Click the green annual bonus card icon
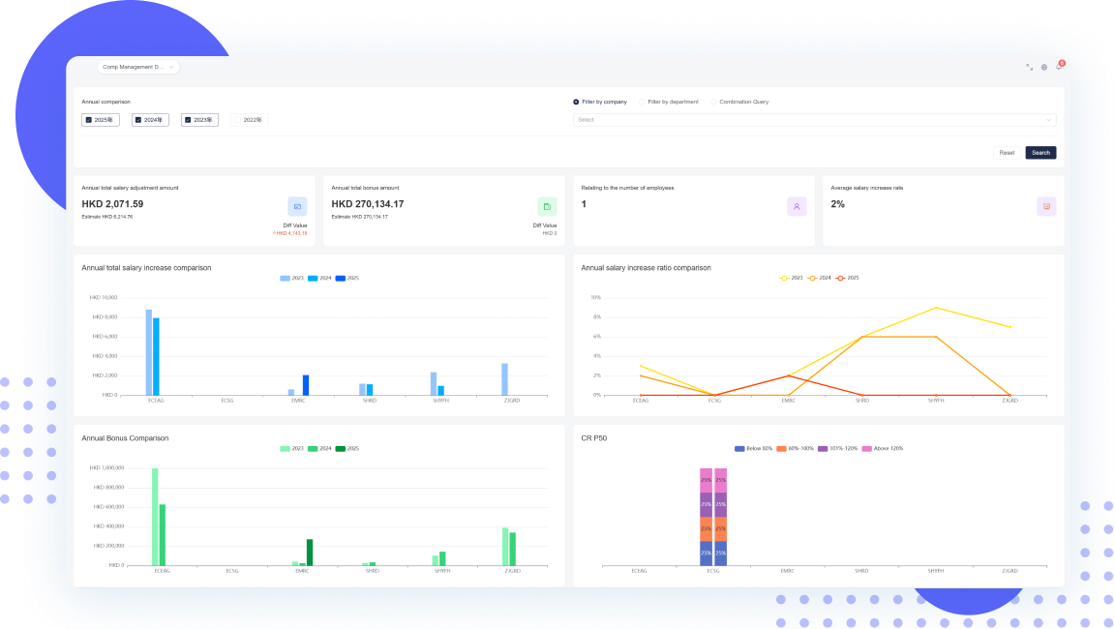The height and width of the screenshot is (629, 1115). [547, 206]
